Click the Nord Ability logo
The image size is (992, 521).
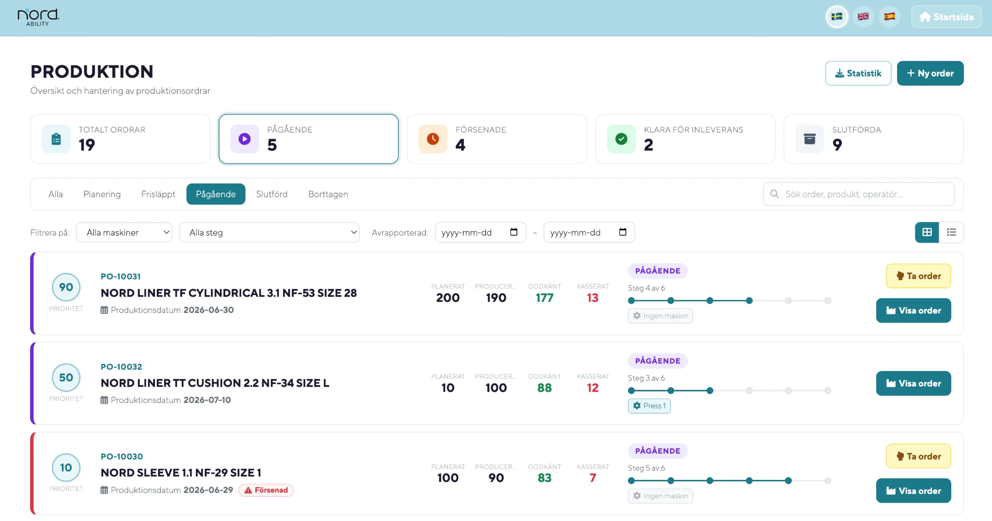(38, 17)
